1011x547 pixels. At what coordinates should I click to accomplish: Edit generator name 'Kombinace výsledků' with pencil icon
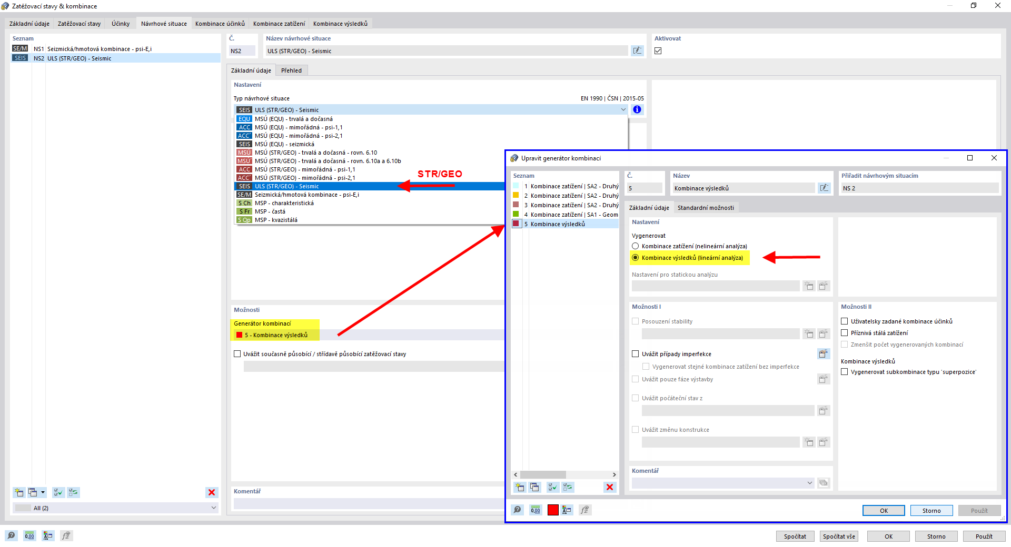[x=824, y=188]
